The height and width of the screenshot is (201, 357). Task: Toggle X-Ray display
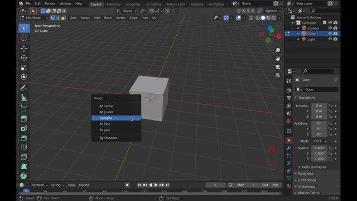coord(250,18)
